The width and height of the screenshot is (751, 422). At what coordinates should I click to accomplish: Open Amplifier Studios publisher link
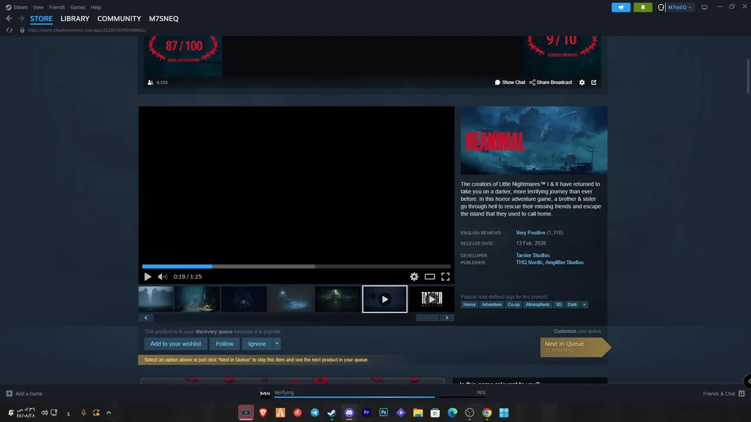click(564, 263)
